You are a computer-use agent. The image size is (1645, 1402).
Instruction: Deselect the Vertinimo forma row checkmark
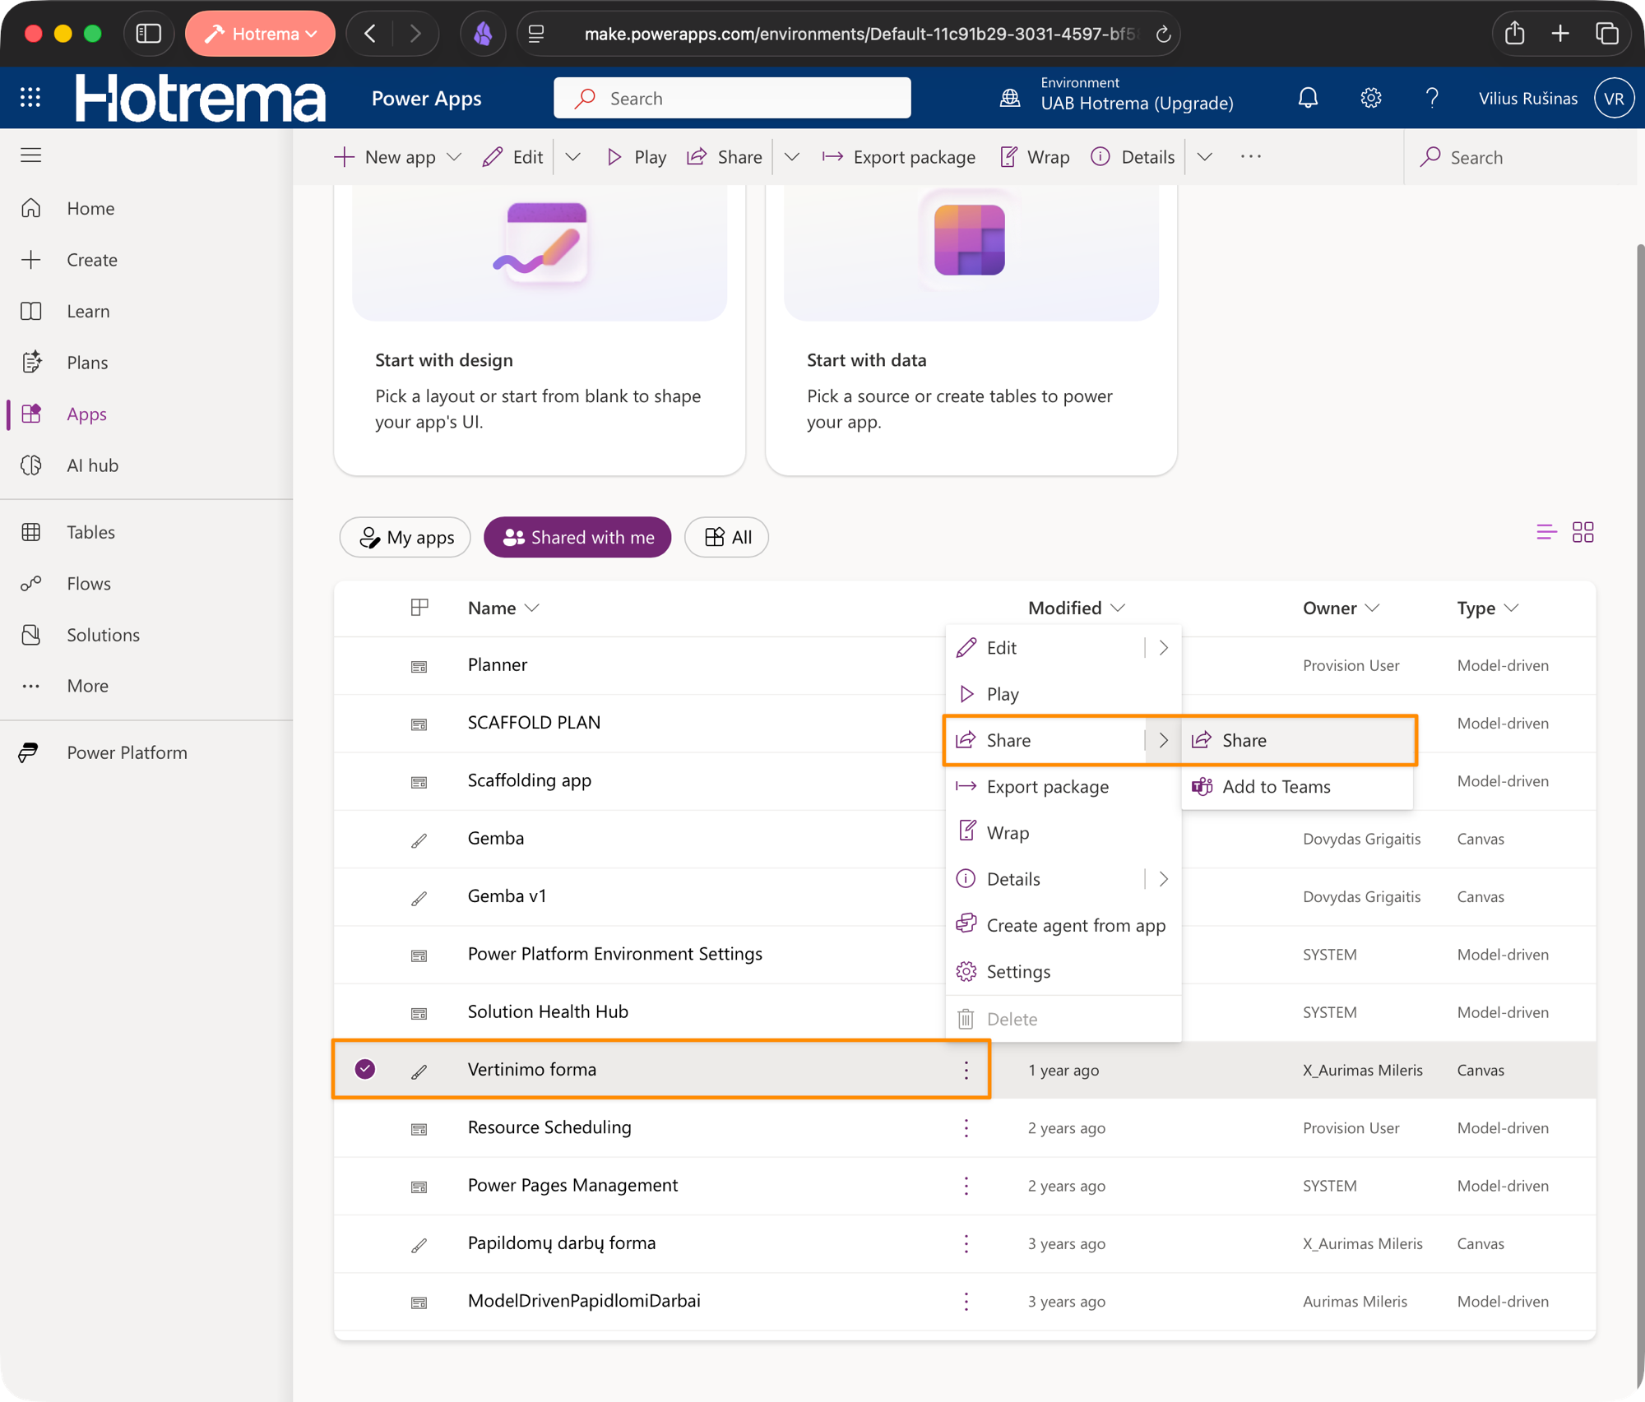pos(365,1069)
